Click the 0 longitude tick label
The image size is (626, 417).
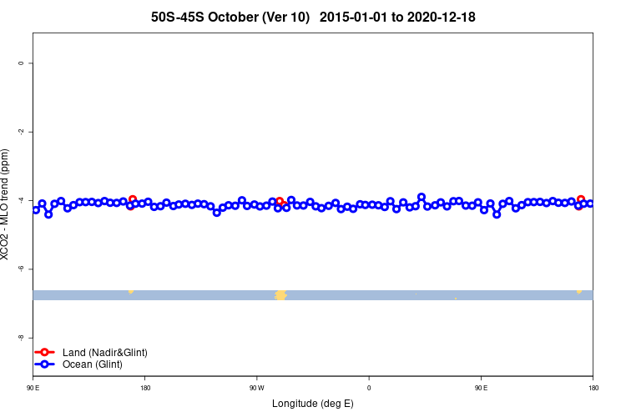click(x=369, y=388)
